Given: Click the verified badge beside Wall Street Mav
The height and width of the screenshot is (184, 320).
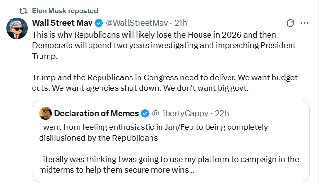Looking at the screenshot, I should (99, 23).
